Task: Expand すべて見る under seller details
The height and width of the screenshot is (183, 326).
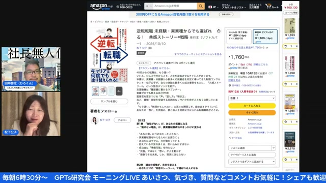Action: [235, 138]
